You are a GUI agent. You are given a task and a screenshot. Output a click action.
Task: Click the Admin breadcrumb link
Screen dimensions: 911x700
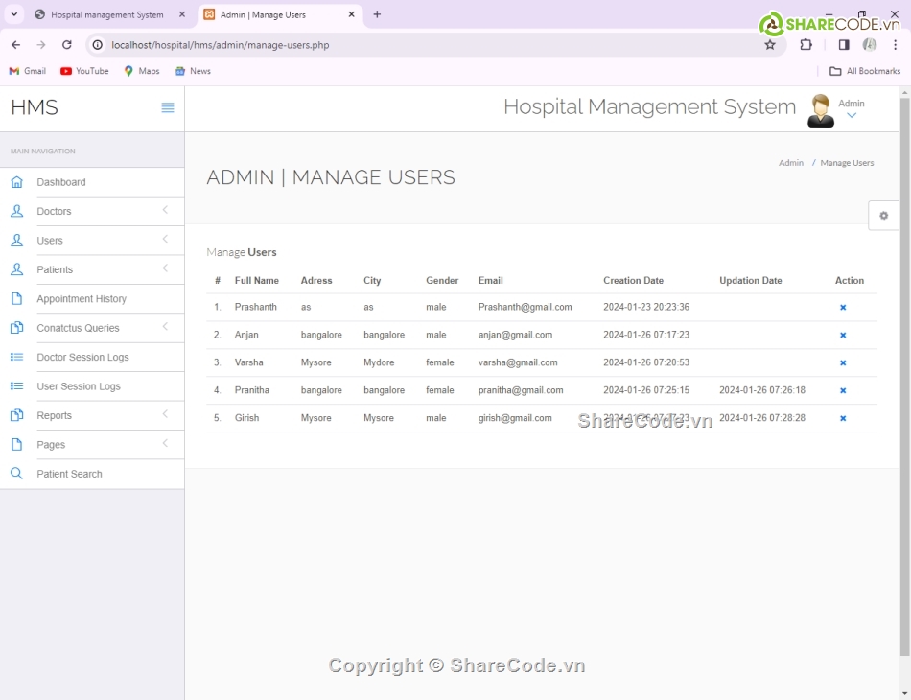791,163
